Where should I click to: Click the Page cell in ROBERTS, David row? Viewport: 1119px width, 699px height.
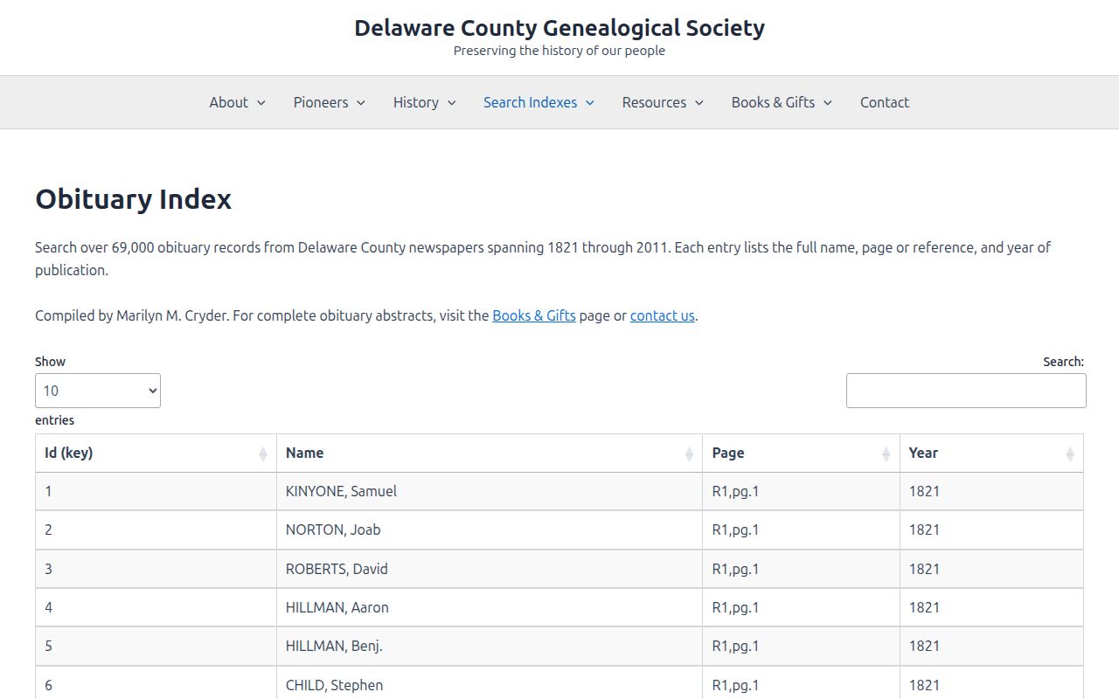801,569
